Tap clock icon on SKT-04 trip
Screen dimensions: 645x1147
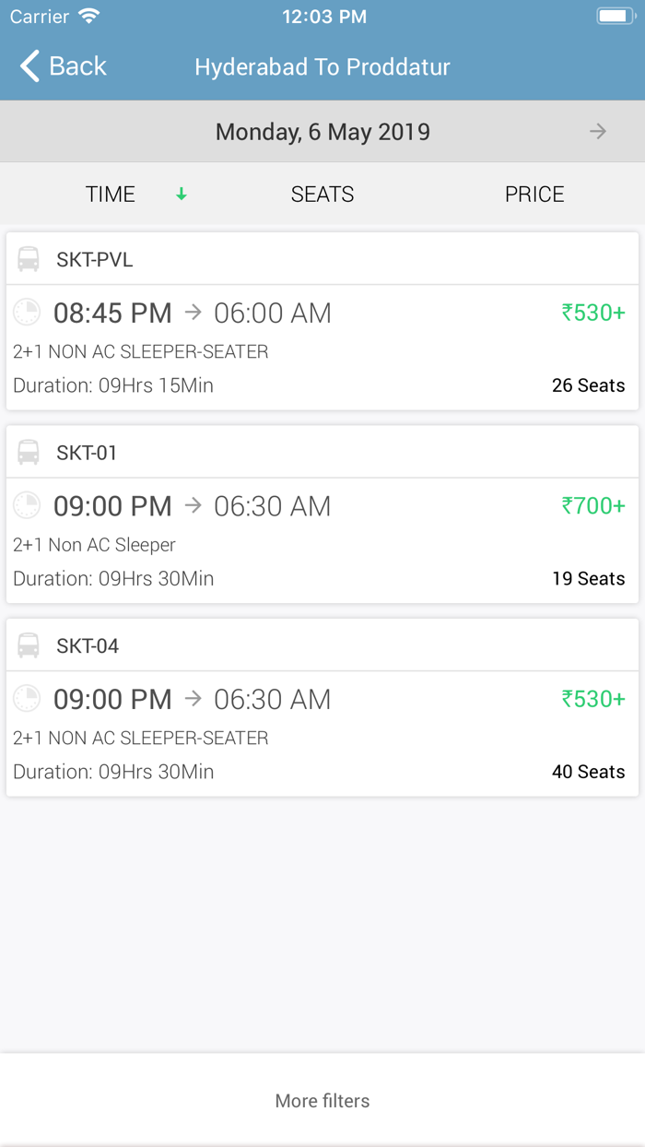[27, 699]
